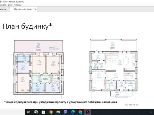Click the footnote starting with *може коригуватися

pos(61,102)
